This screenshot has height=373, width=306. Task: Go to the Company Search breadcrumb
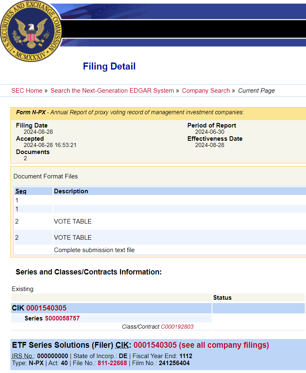tap(206, 91)
